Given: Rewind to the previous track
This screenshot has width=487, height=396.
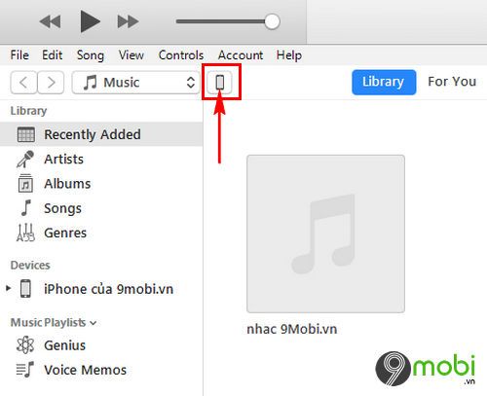Looking at the screenshot, I should (x=50, y=21).
